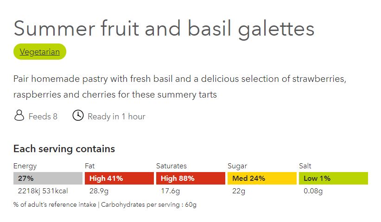Viewport: 381px width, 222px height.
Task: Click the 22g sugar amount
Action: point(239,191)
